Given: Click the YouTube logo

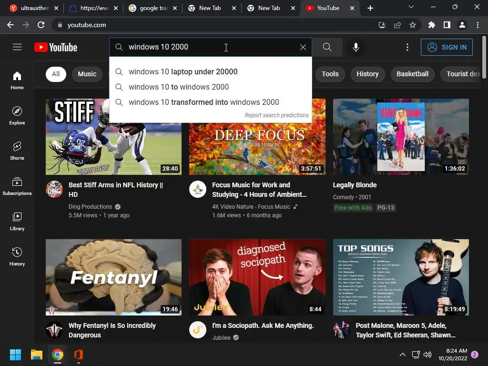Looking at the screenshot, I should coord(56,47).
